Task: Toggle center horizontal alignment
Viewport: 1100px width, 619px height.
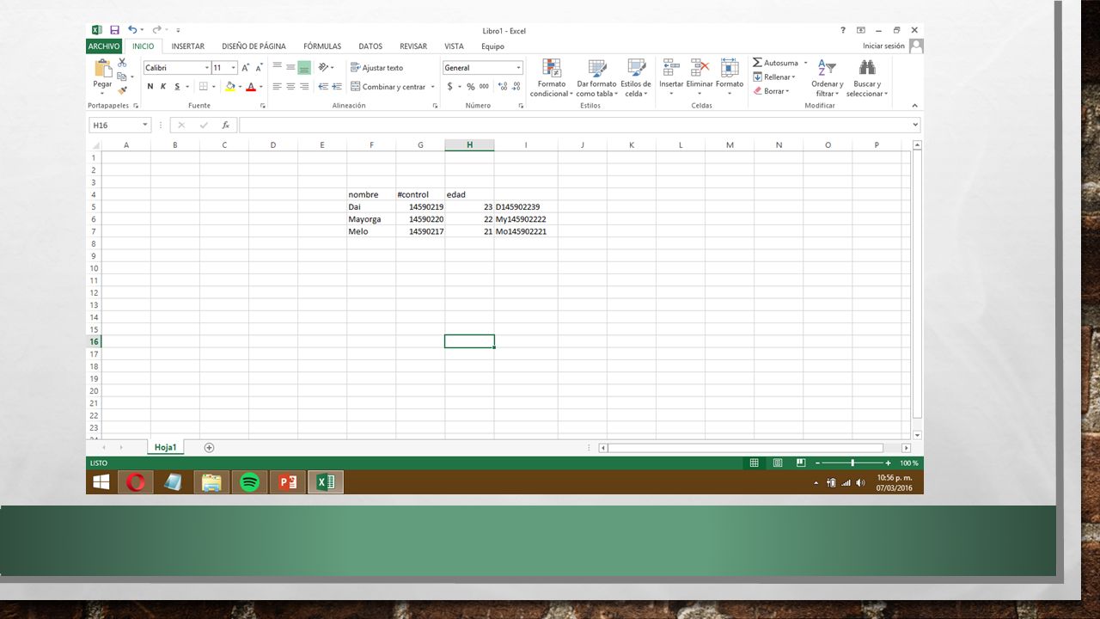Action: pyautogui.click(x=290, y=87)
